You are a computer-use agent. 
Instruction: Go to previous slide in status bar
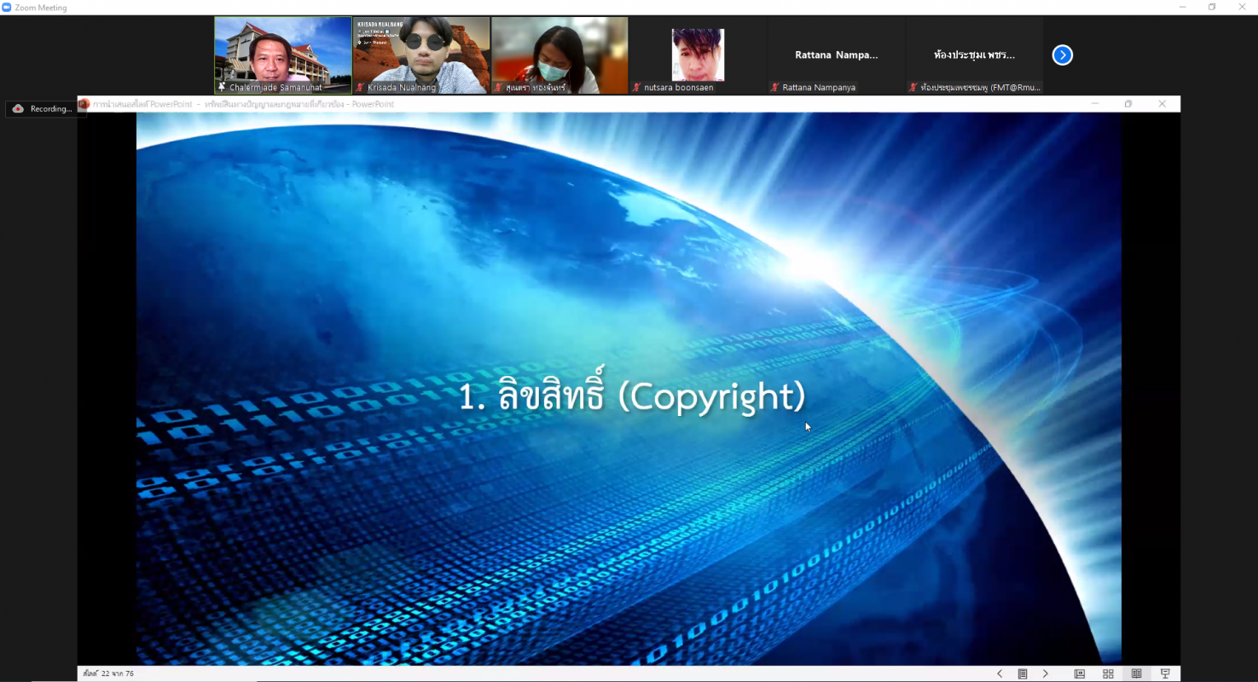tap(1000, 674)
